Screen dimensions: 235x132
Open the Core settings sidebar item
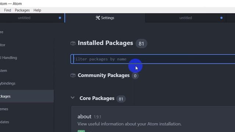coord(1,32)
